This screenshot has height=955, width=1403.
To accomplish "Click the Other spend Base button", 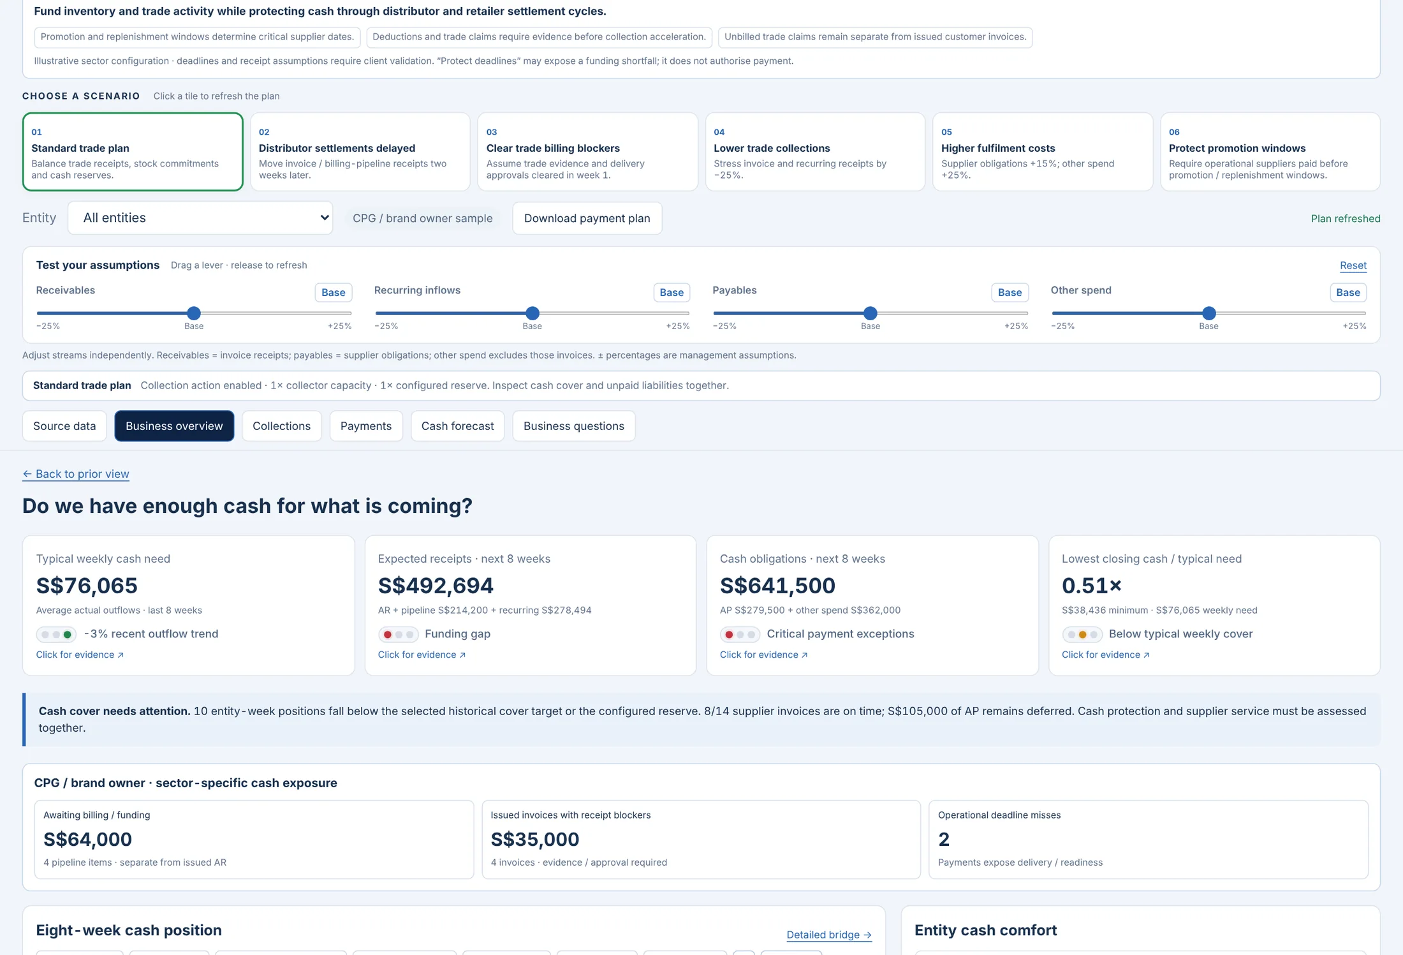I will coord(1348,292).
